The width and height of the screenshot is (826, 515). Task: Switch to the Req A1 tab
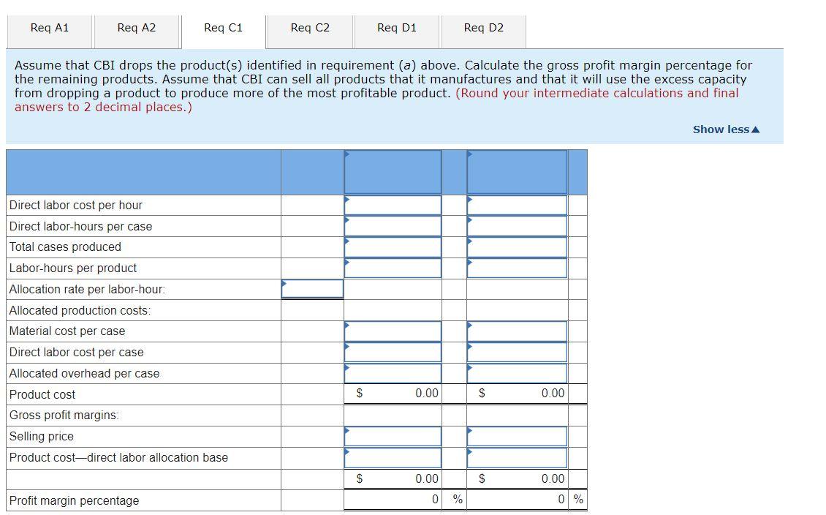48,28
